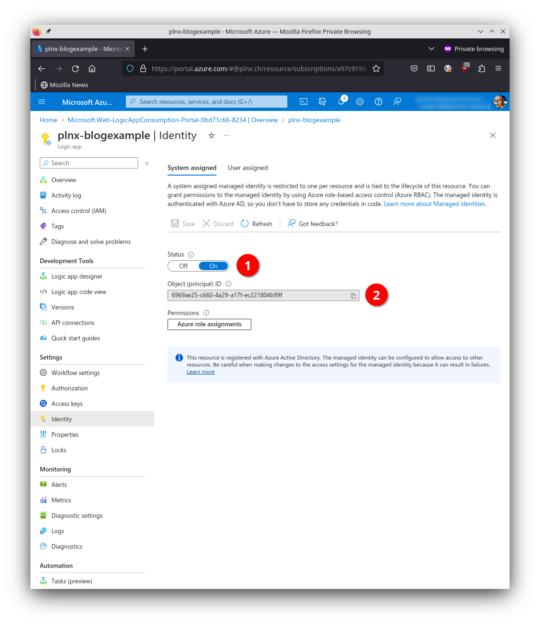The height and width of the screenshot is (625, 540).
Task: Collapse the left navigation sidebar
Action: click(x=147, y=163)
